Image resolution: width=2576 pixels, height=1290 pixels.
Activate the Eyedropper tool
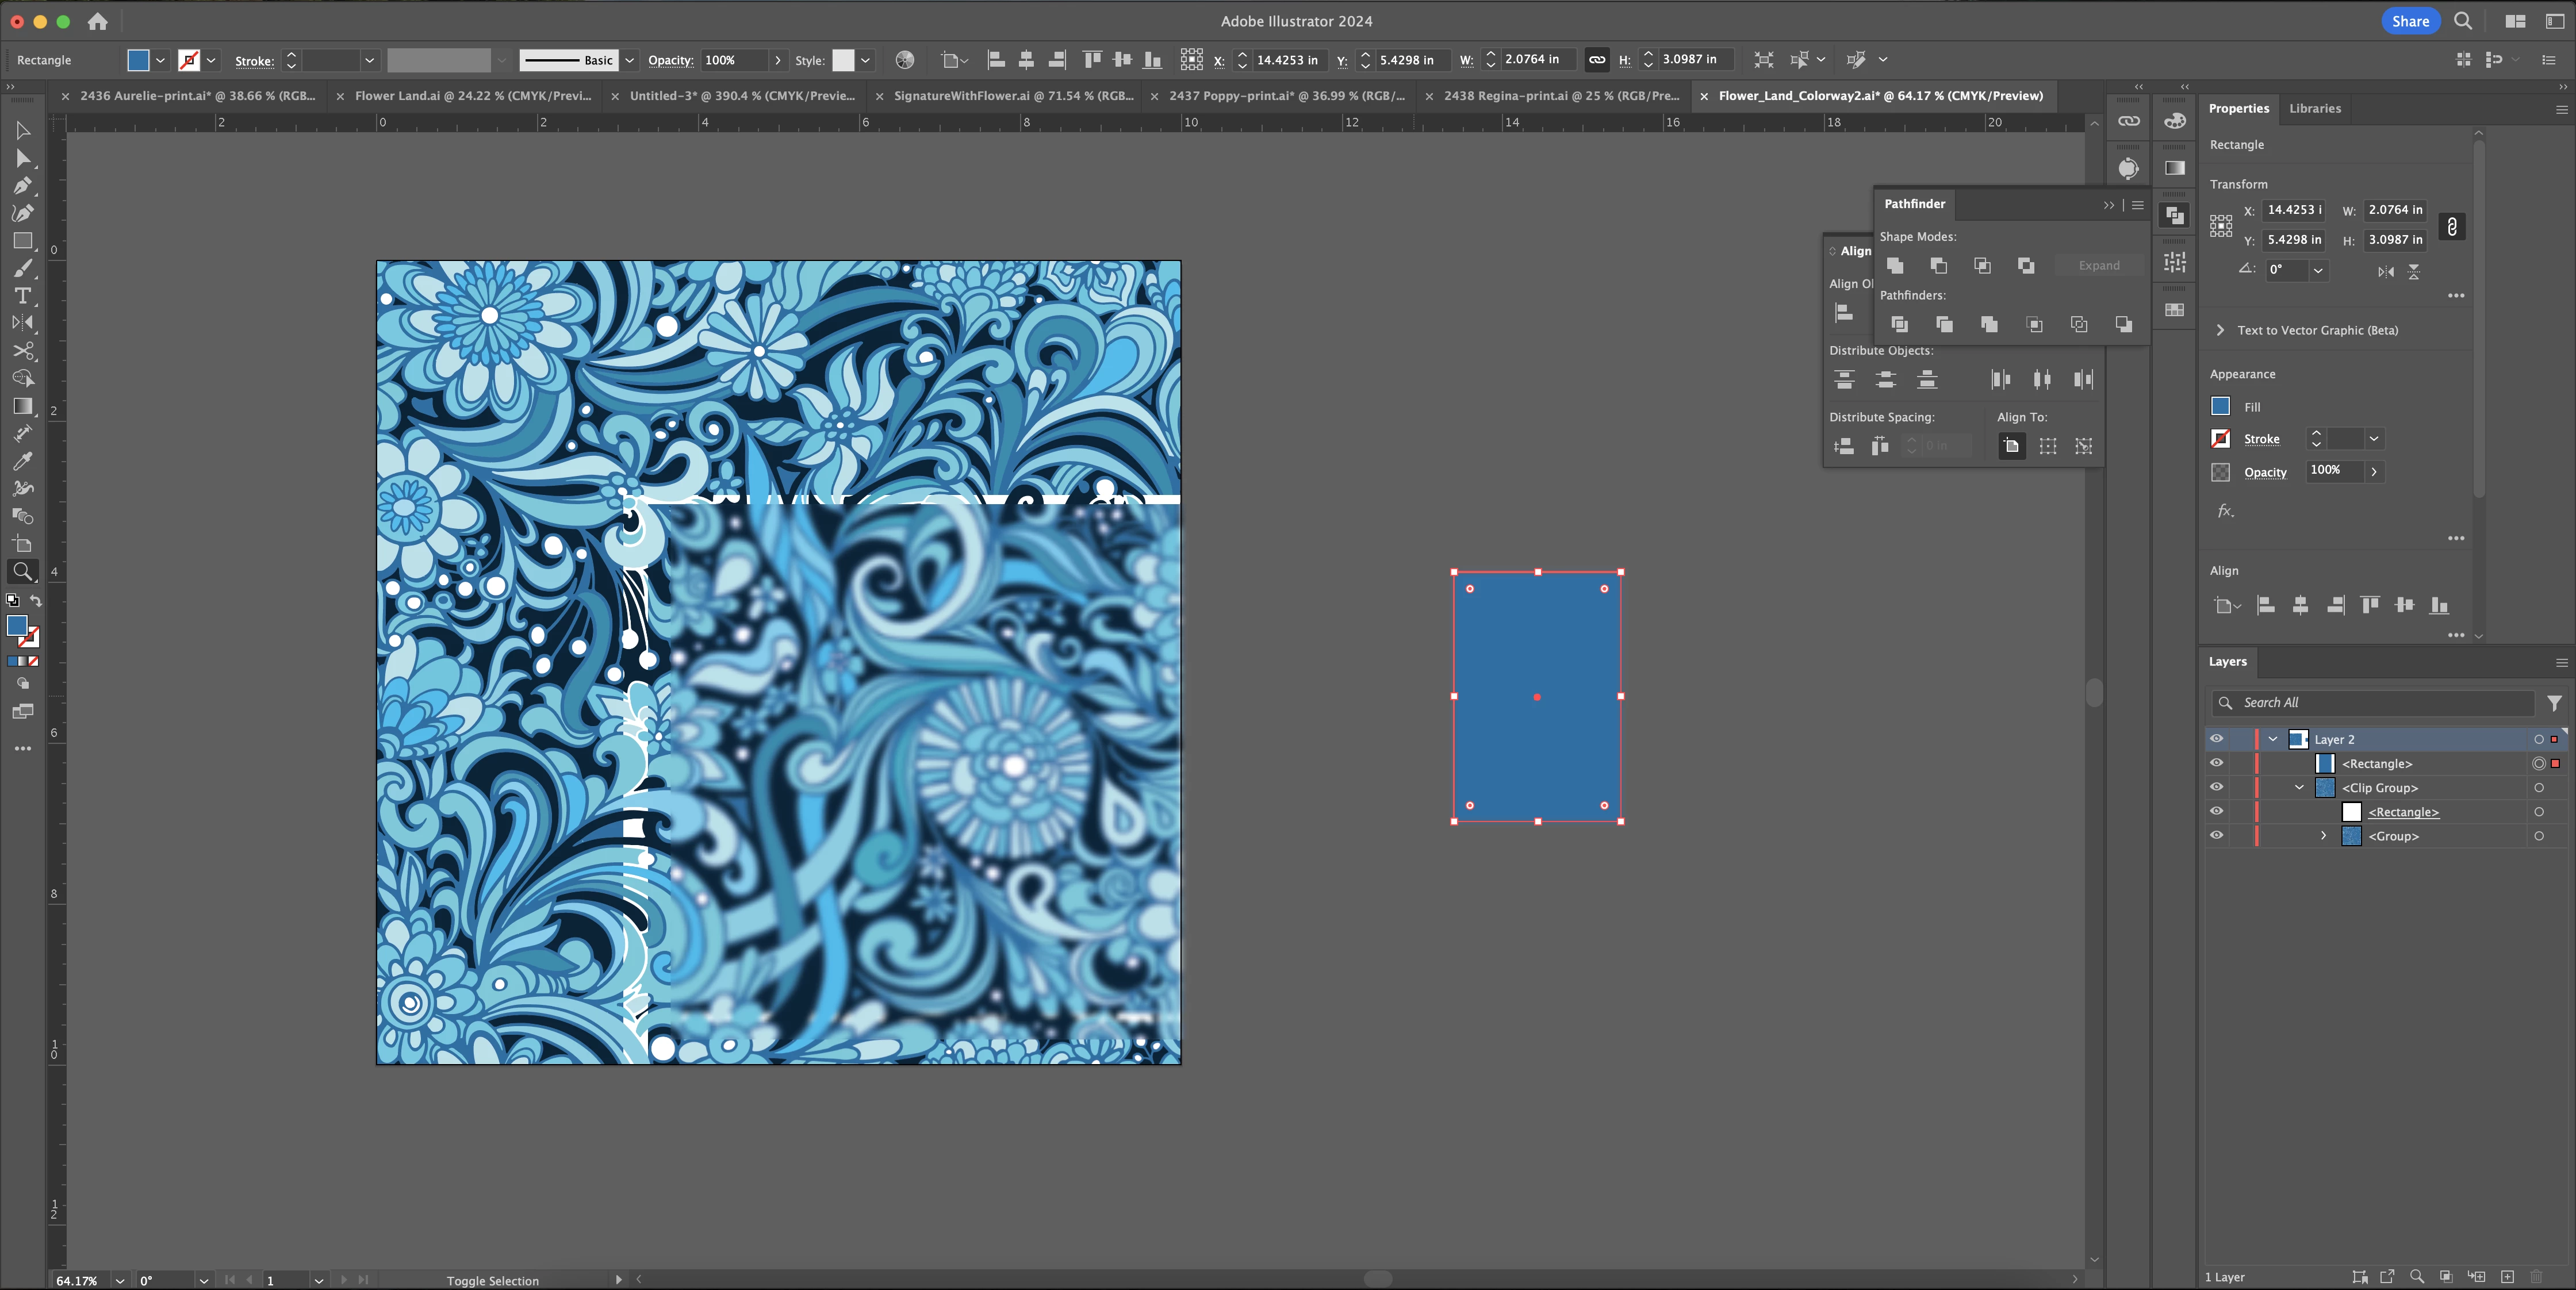(x=22, y=461)
